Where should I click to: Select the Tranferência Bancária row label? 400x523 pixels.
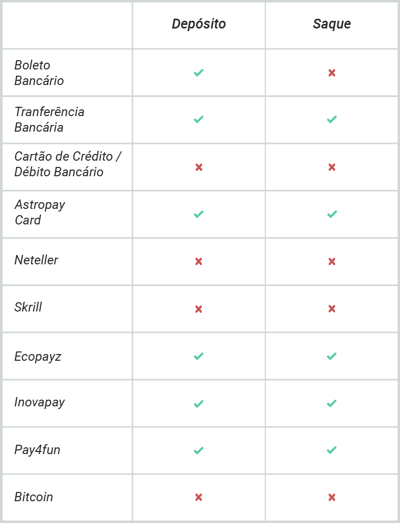click(x=49, y=119)
